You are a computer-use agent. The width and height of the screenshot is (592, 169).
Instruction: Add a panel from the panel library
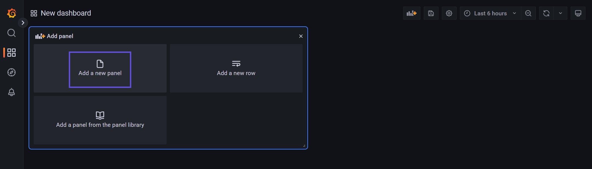tap(100, 120)
